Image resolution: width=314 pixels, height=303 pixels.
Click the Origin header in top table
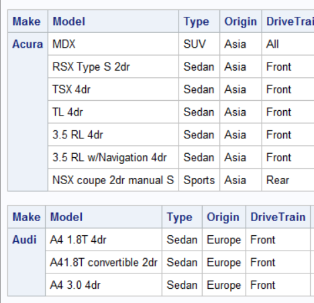241,21
